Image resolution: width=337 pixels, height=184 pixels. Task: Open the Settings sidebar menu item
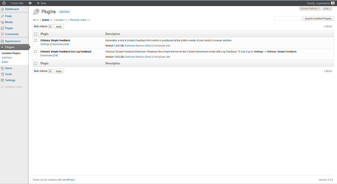pyautogui.click(x=10, y=80)
